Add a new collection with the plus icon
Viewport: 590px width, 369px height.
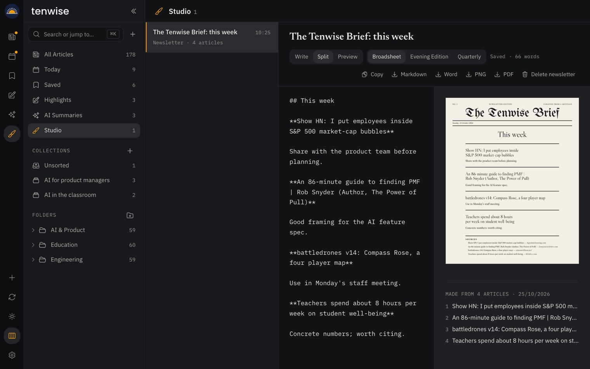130,151
